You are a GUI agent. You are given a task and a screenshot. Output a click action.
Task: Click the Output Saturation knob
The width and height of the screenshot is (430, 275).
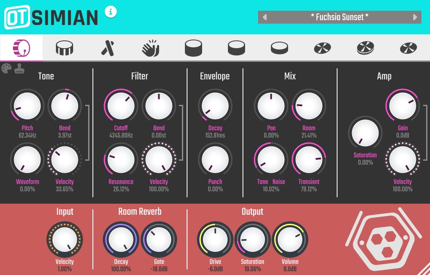click(x=252, y=239)
